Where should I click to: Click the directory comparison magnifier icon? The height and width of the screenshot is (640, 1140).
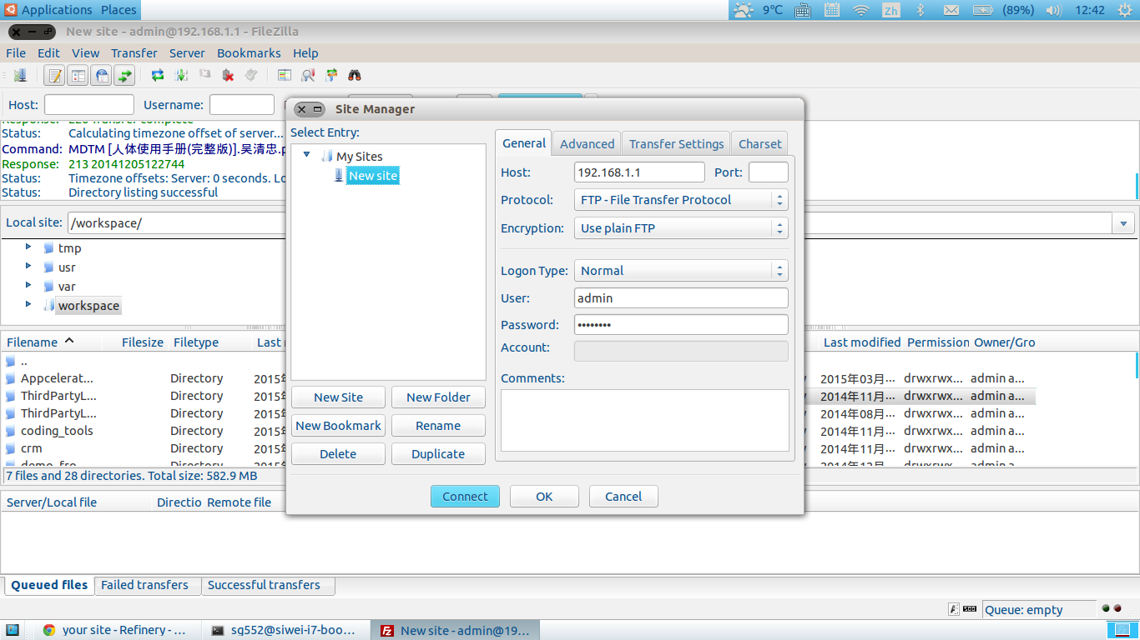(x=308, y=76)
